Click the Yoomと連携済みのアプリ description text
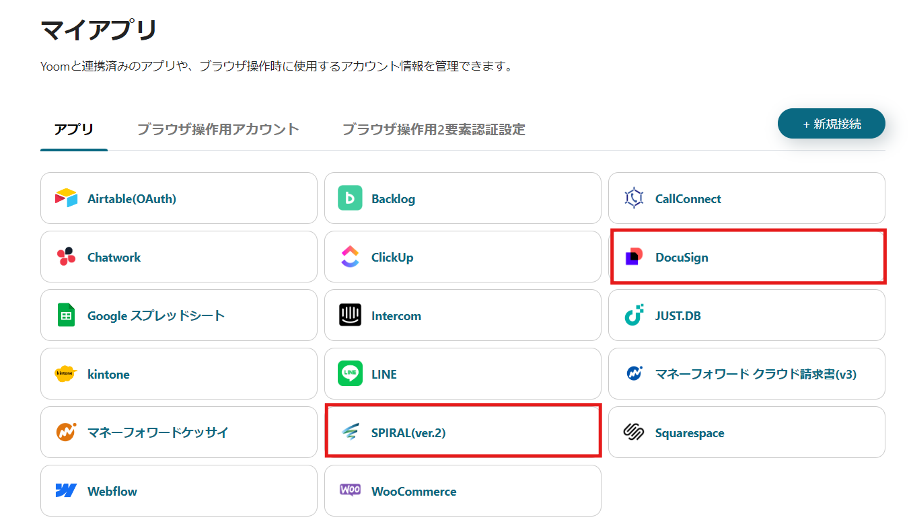The image size is (909, 530). click(x=276, y=67)
